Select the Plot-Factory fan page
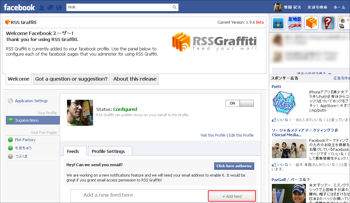Screen dimensions: 350x203 click(x=25, y=140)
